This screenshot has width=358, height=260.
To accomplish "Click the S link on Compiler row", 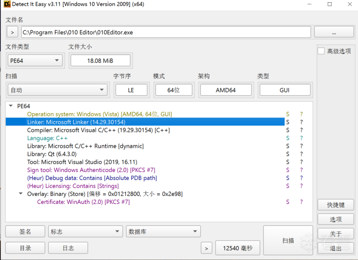I will [288, 130].
